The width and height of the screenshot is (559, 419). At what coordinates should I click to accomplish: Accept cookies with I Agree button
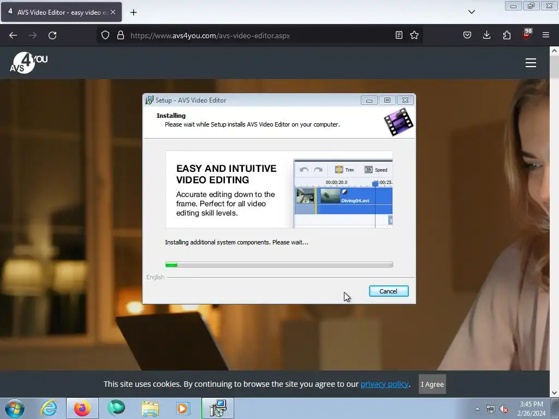pos(432,384)
